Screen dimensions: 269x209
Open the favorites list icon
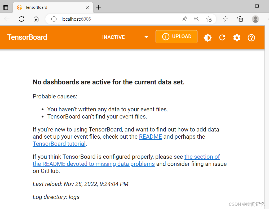point(226,19)
